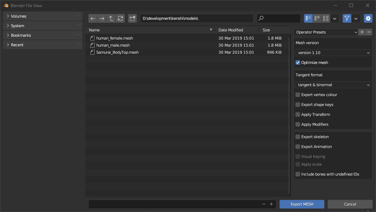Grab the Bookmarks panel drag handle
The width and height of the screenshot is (376, 212).
(x=78, y=35)
